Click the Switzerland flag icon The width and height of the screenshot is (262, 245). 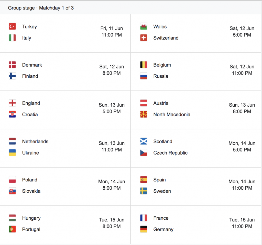coord(144,38)
